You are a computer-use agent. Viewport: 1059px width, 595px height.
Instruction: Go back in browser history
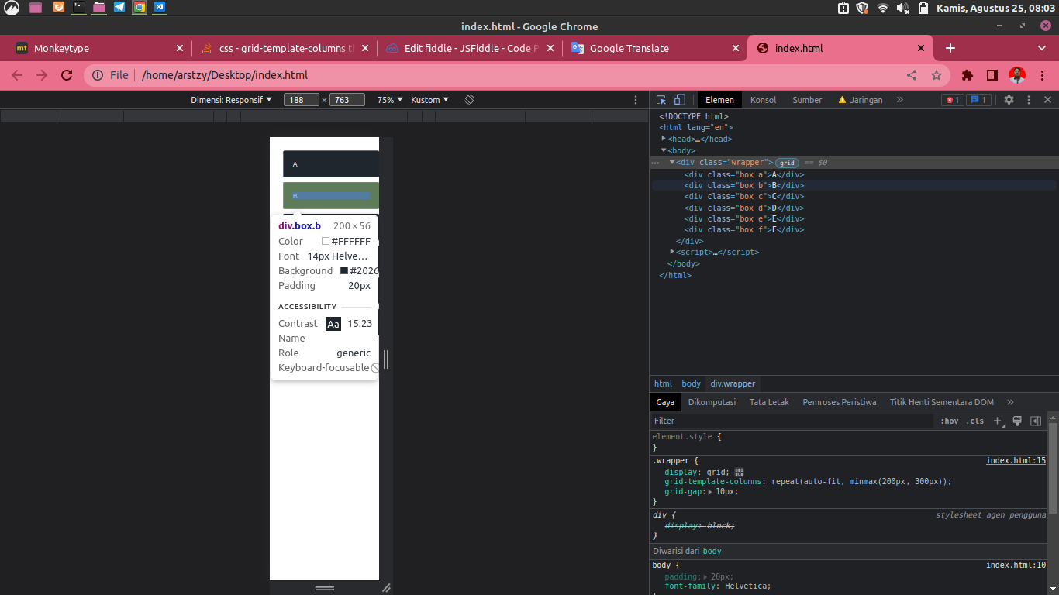point(17,75)
